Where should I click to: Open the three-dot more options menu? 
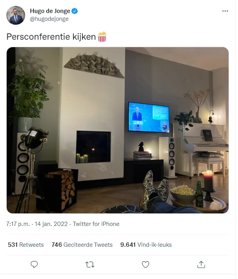225,11
